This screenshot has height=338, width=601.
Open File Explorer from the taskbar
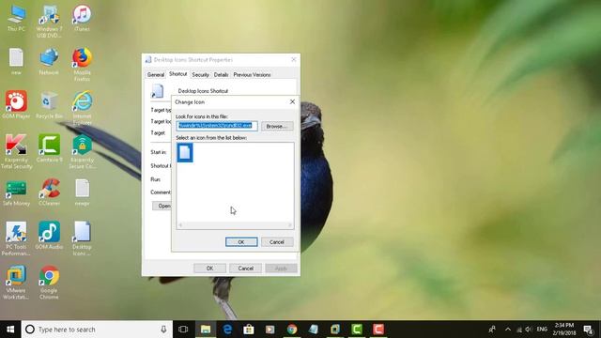click(x=206, y=330)
